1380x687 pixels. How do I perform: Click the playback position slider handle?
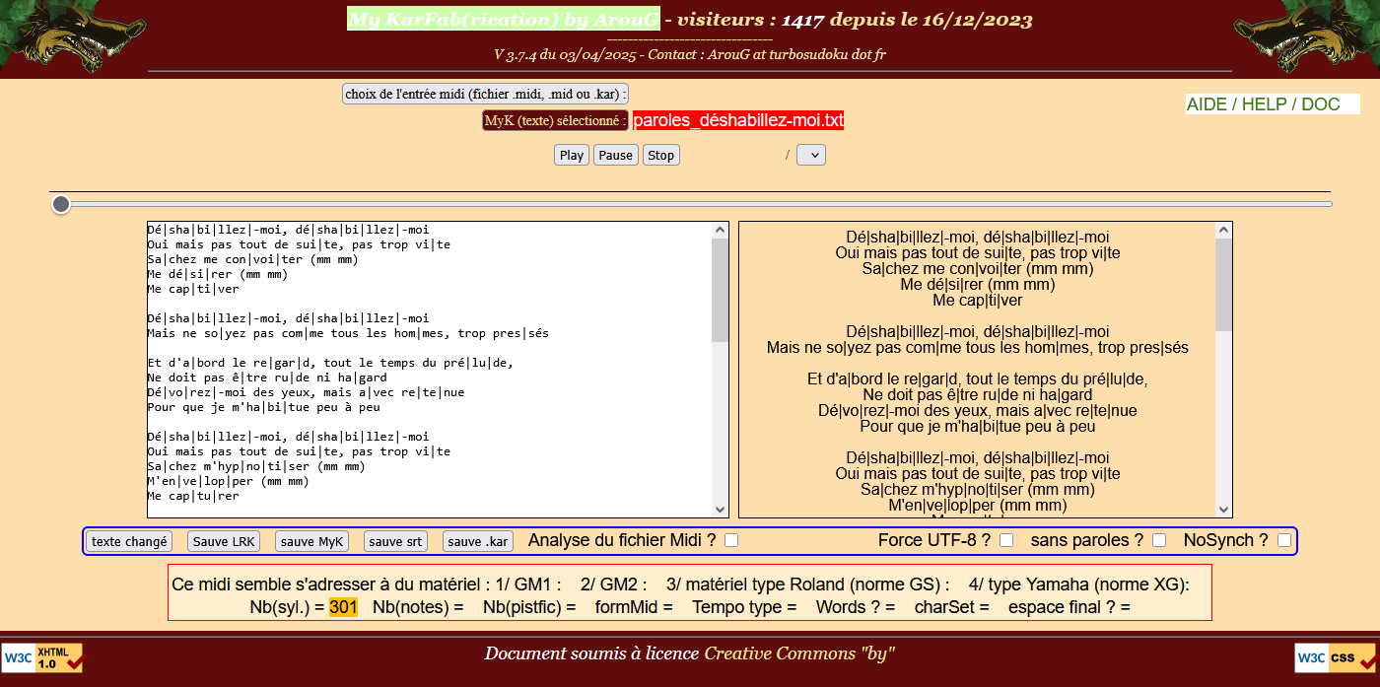61,204
